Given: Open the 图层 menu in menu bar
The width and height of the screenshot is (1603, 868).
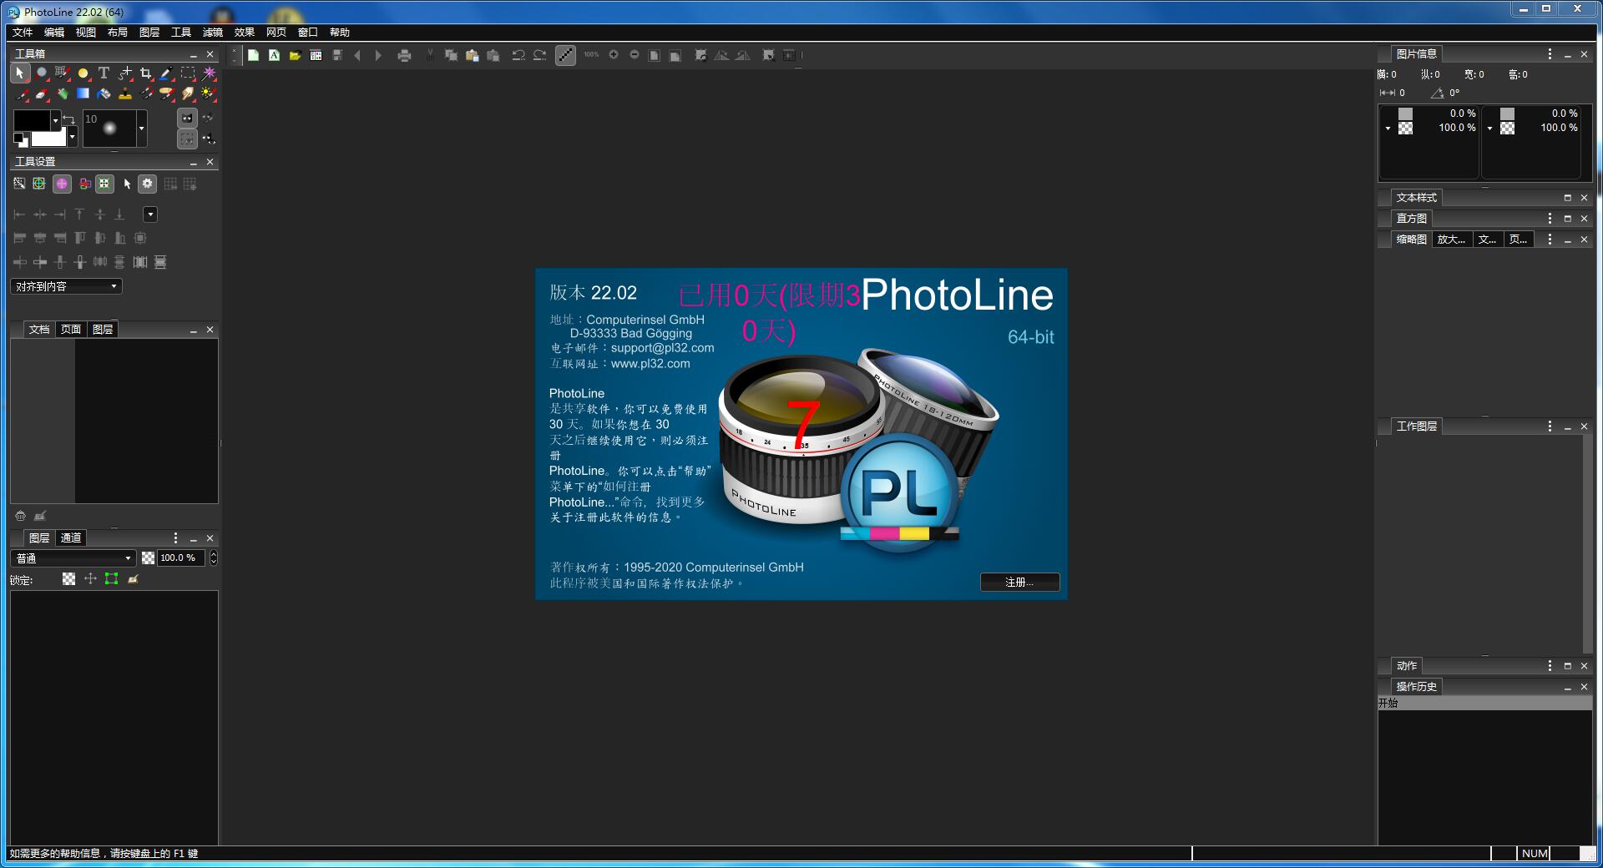Looking at the screenshot, I should [x=149, y=33].
